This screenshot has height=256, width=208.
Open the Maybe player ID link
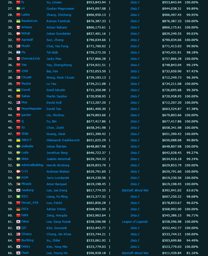pyautogui.click(x=26, y=84)
